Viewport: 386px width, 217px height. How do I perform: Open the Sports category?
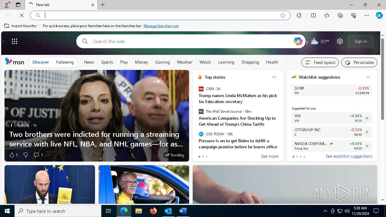(107, 62)
